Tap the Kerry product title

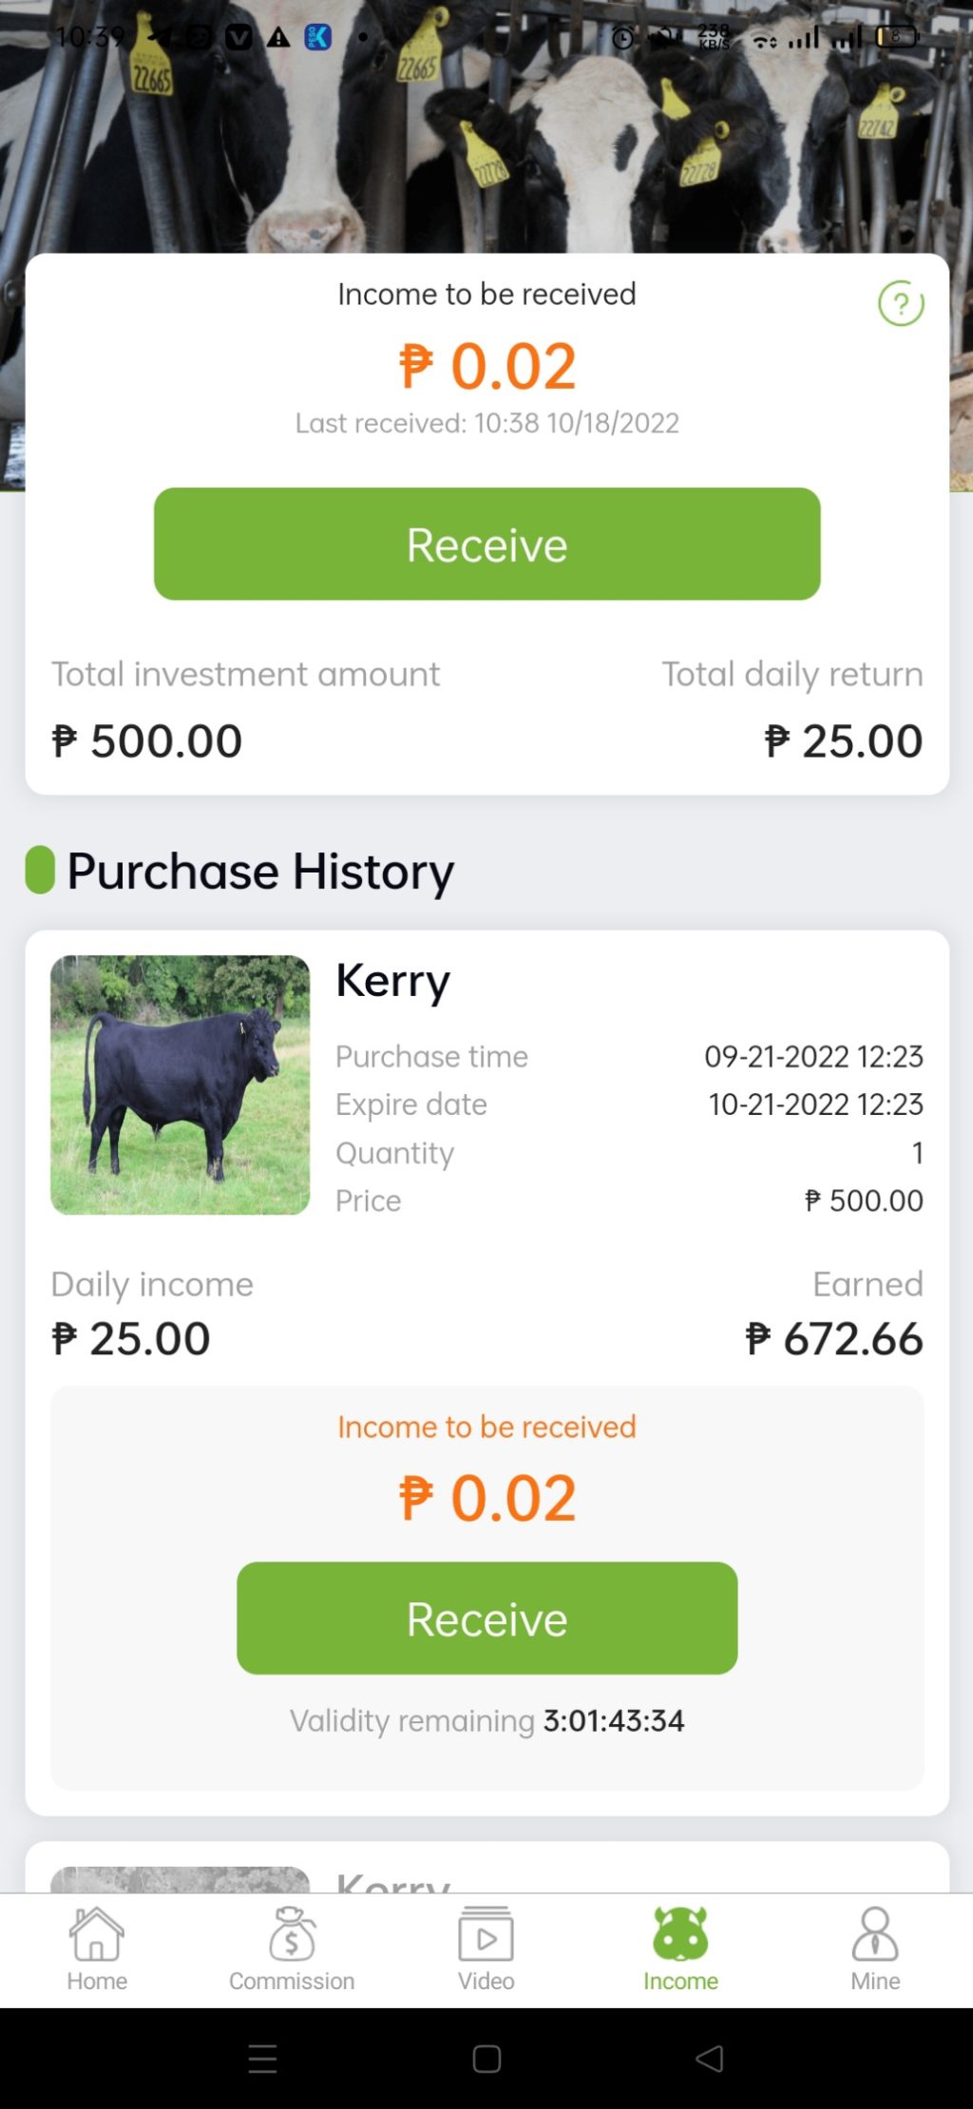coord(392,981)
